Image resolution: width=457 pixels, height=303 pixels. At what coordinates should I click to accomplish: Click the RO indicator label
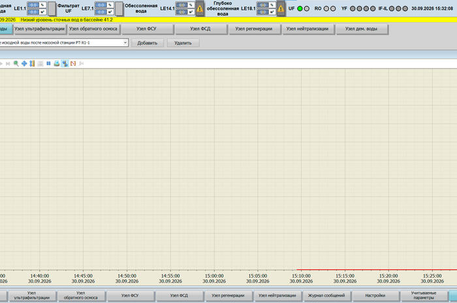318,8
